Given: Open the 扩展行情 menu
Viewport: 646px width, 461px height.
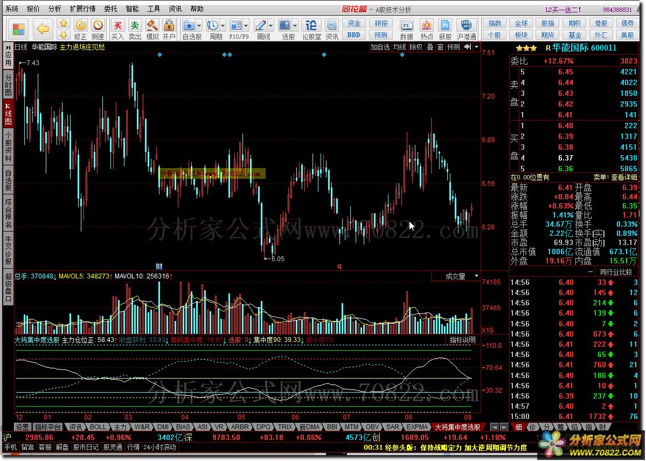Looking at the screenshot, I should (83, 8).
